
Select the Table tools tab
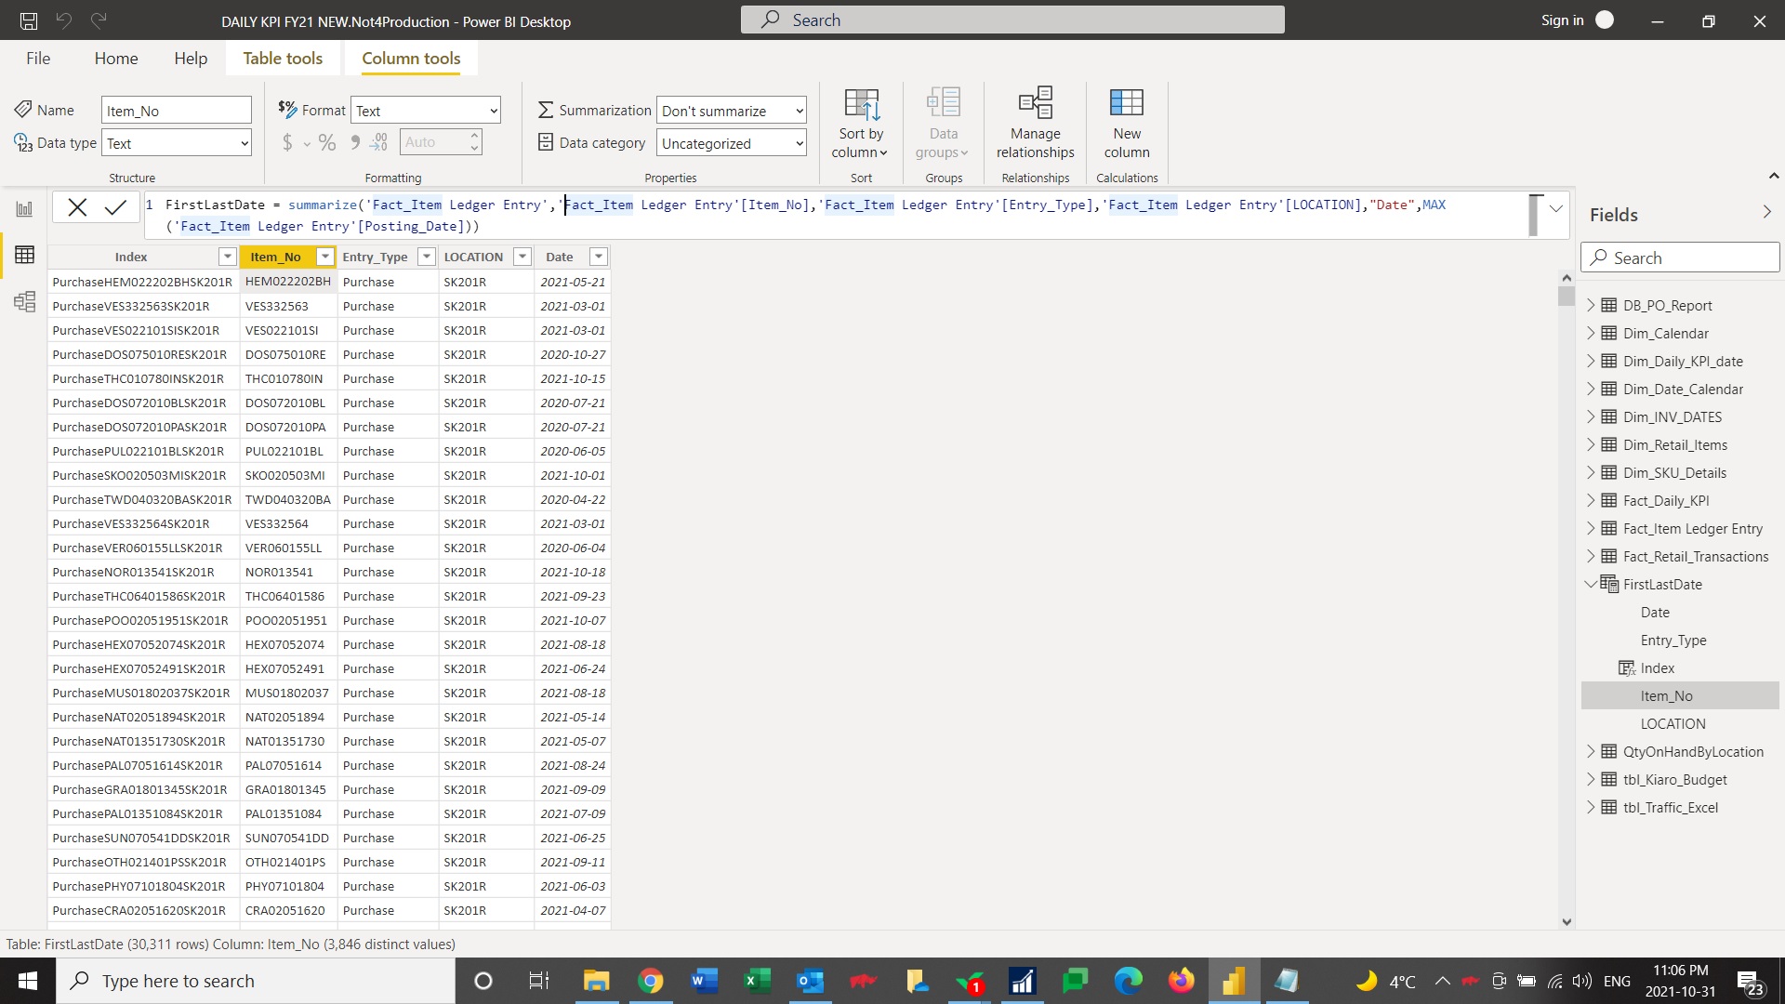(282, 58)
